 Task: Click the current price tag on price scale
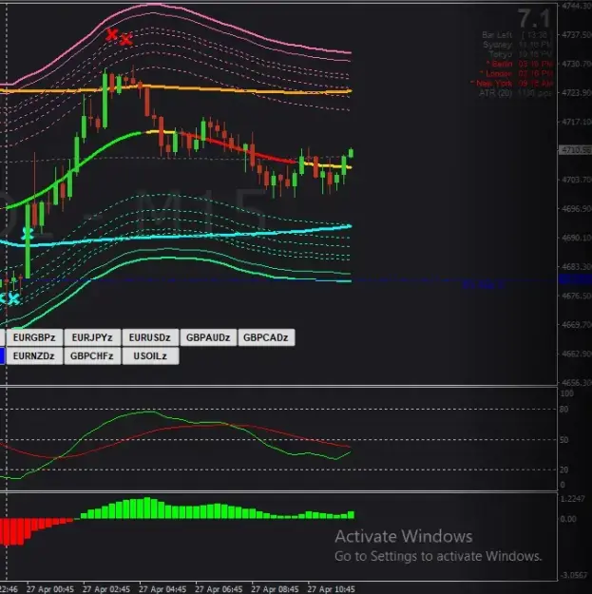(575, 150)
